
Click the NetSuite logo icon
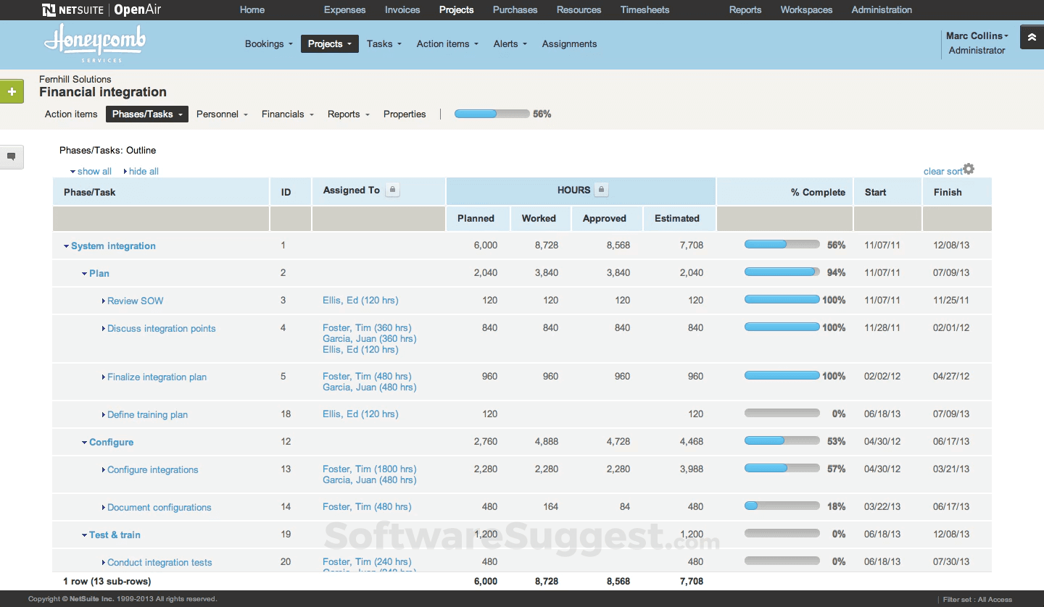[48, 9]
